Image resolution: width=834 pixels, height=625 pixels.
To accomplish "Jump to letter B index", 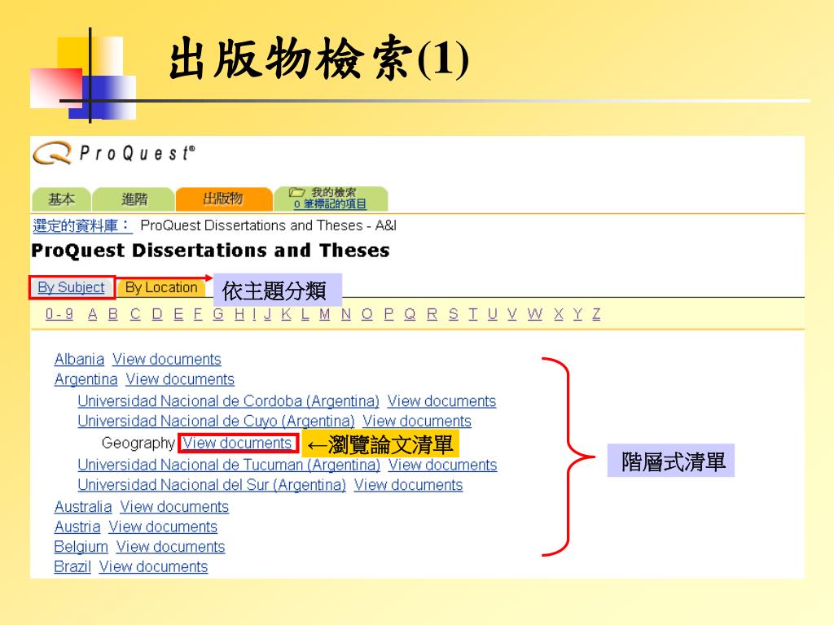I will (113, 314).
